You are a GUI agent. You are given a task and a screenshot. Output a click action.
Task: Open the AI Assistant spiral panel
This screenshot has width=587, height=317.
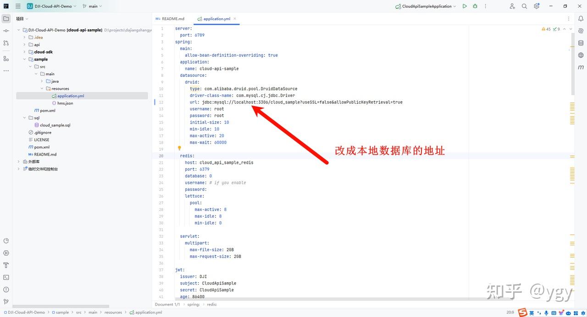[x=581, y=31]
